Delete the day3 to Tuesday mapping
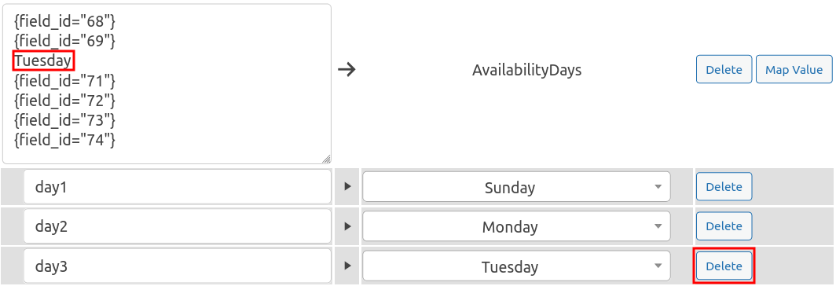The height and width of the screenshot is (286, 836). (724, 266)
